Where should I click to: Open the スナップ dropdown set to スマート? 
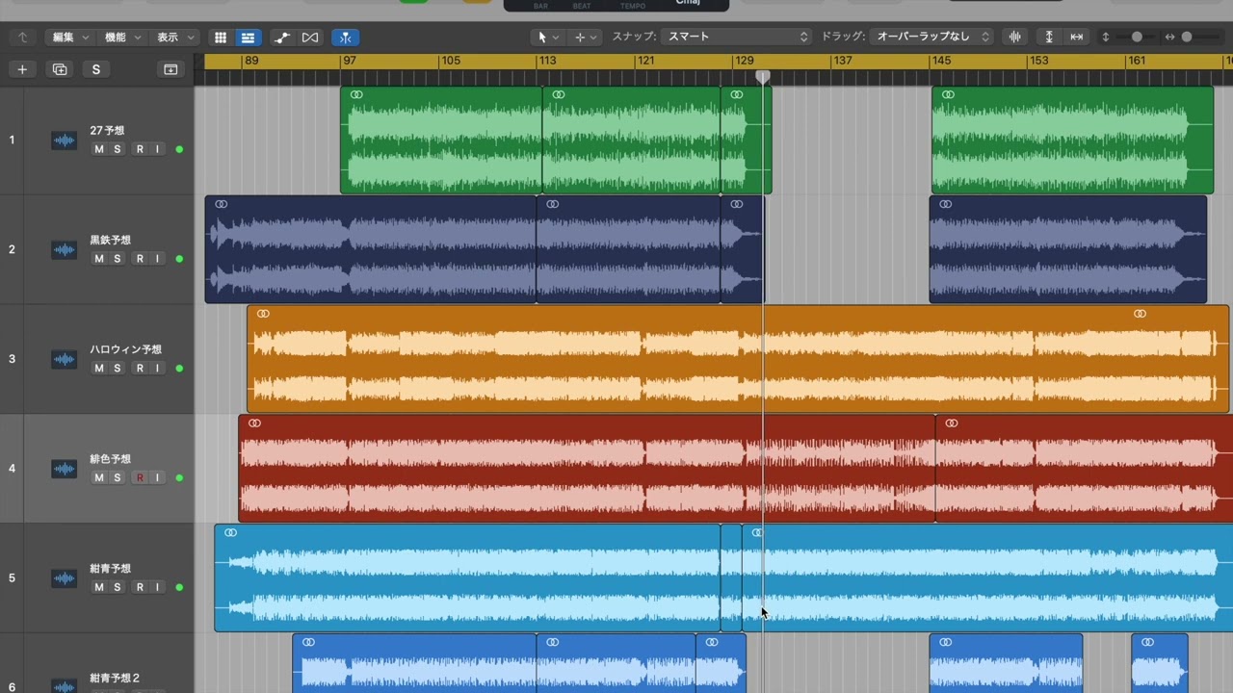pos(737,37)
